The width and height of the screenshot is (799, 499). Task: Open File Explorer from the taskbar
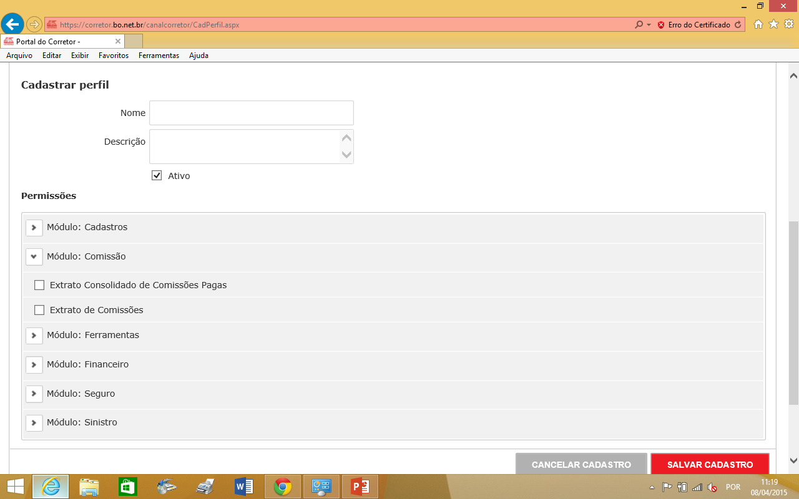point(89,487)
